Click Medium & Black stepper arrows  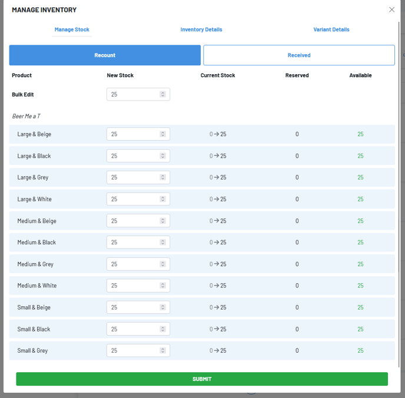[x=162, y=242]
